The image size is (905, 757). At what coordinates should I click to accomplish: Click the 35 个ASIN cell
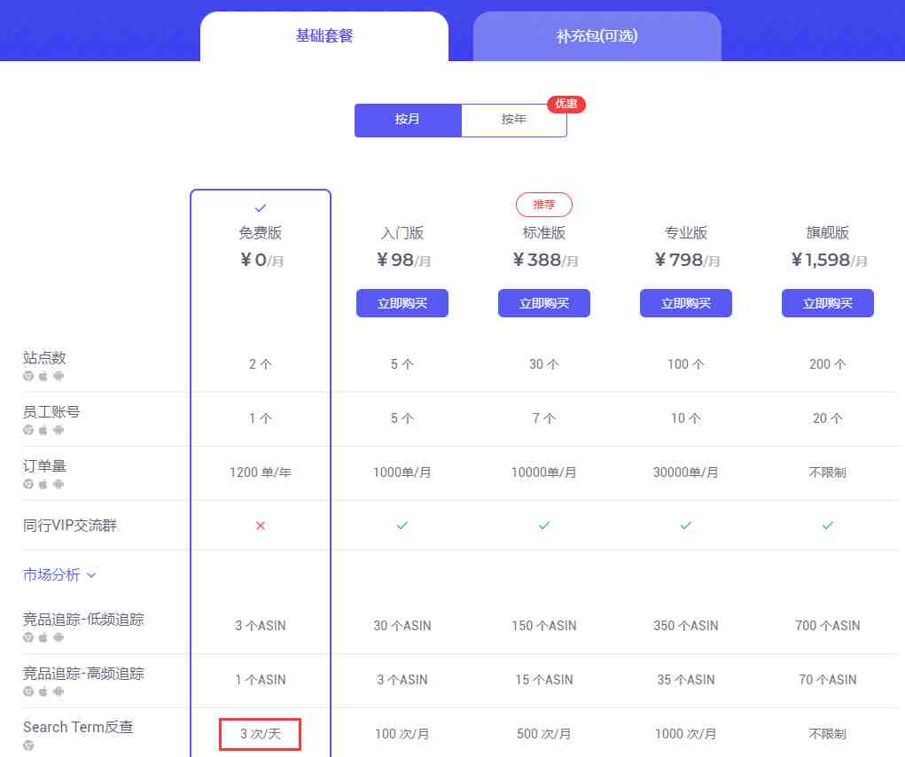[686, 680]
